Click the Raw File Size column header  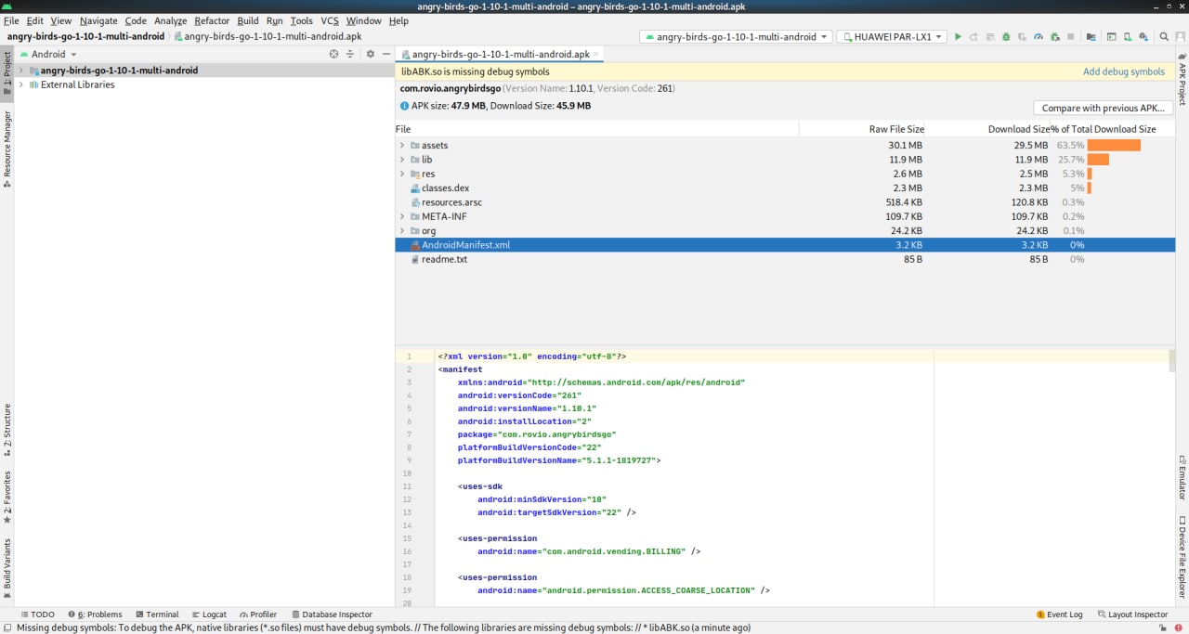coord(896,129)
